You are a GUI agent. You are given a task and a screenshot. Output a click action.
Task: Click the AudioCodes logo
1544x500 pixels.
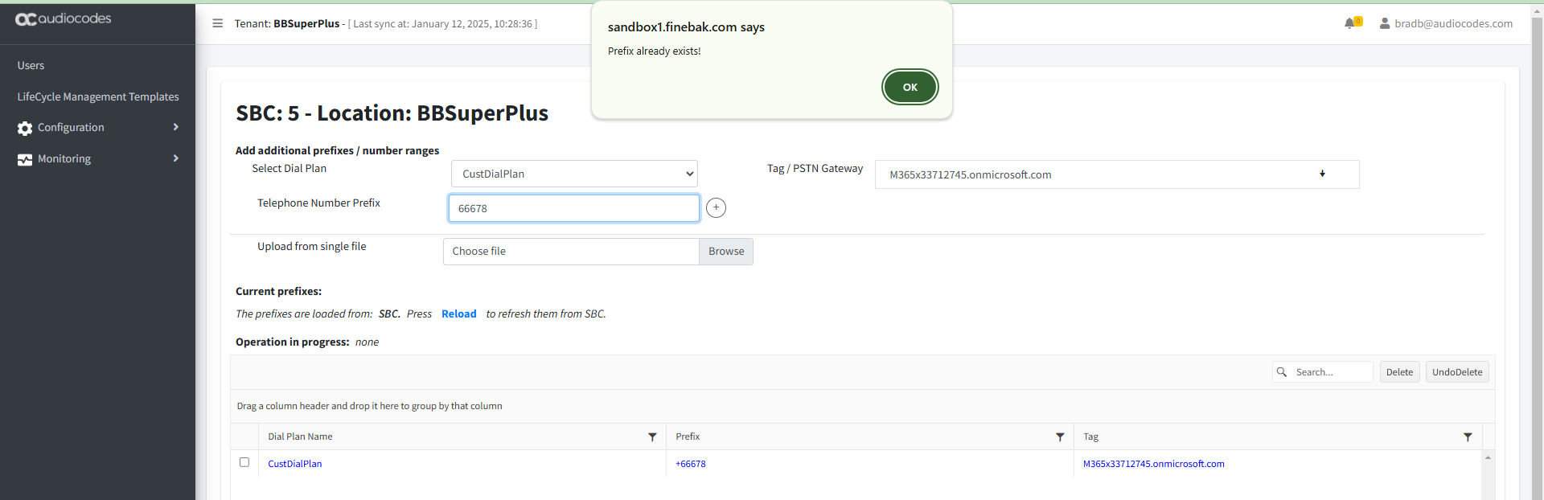(x=64, y=18)
